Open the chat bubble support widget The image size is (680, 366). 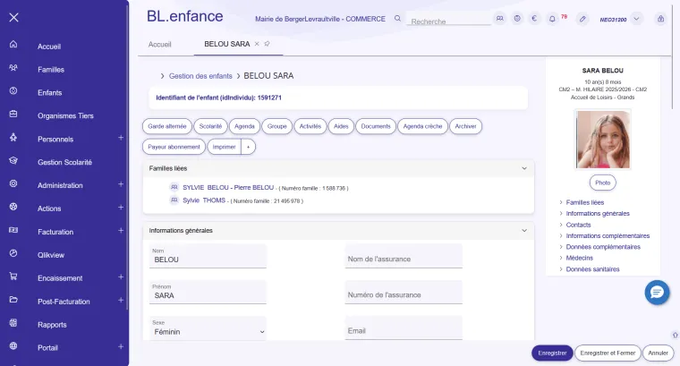click(657, 293)
